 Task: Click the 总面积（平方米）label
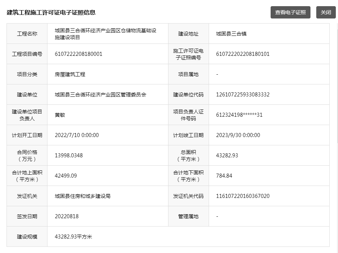pyautogui.click(x=188, y=155)
